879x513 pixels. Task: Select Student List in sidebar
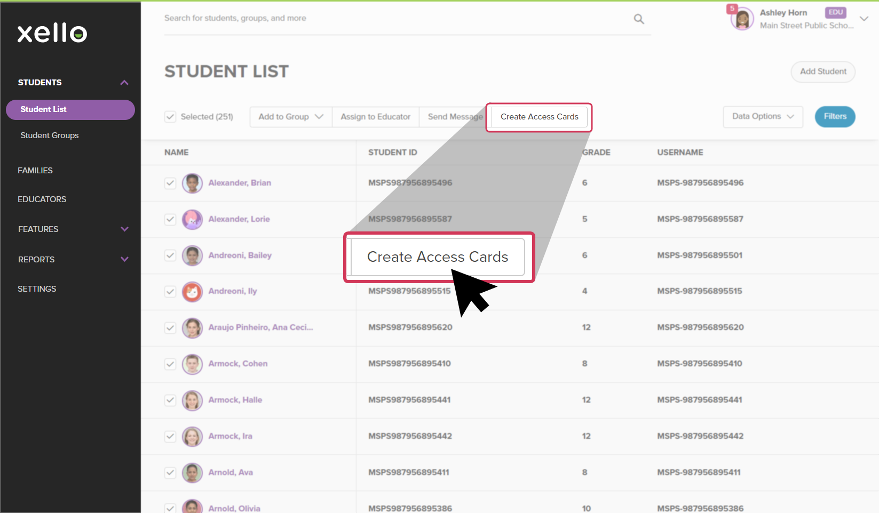(x=70, y=109)
